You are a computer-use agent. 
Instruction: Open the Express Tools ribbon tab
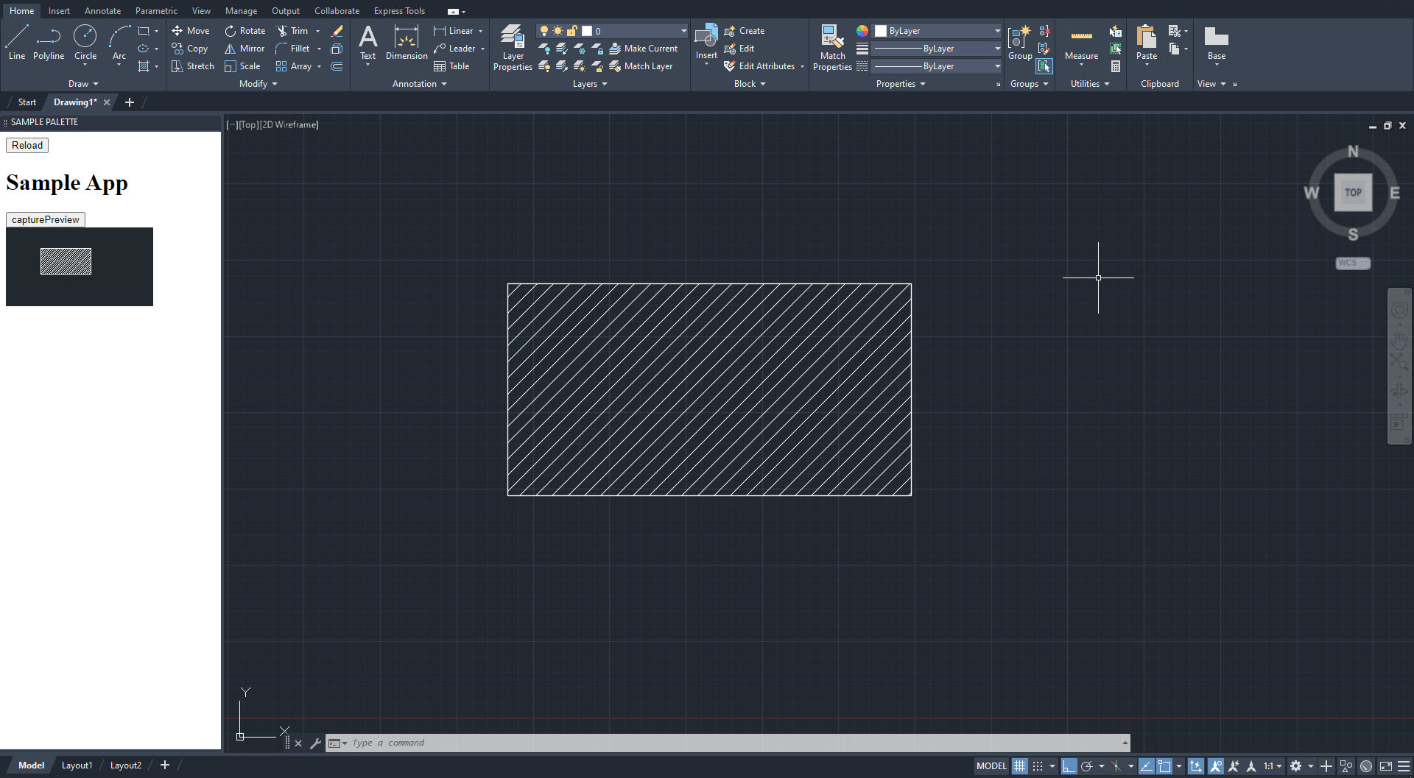click(x=399, y=11)
